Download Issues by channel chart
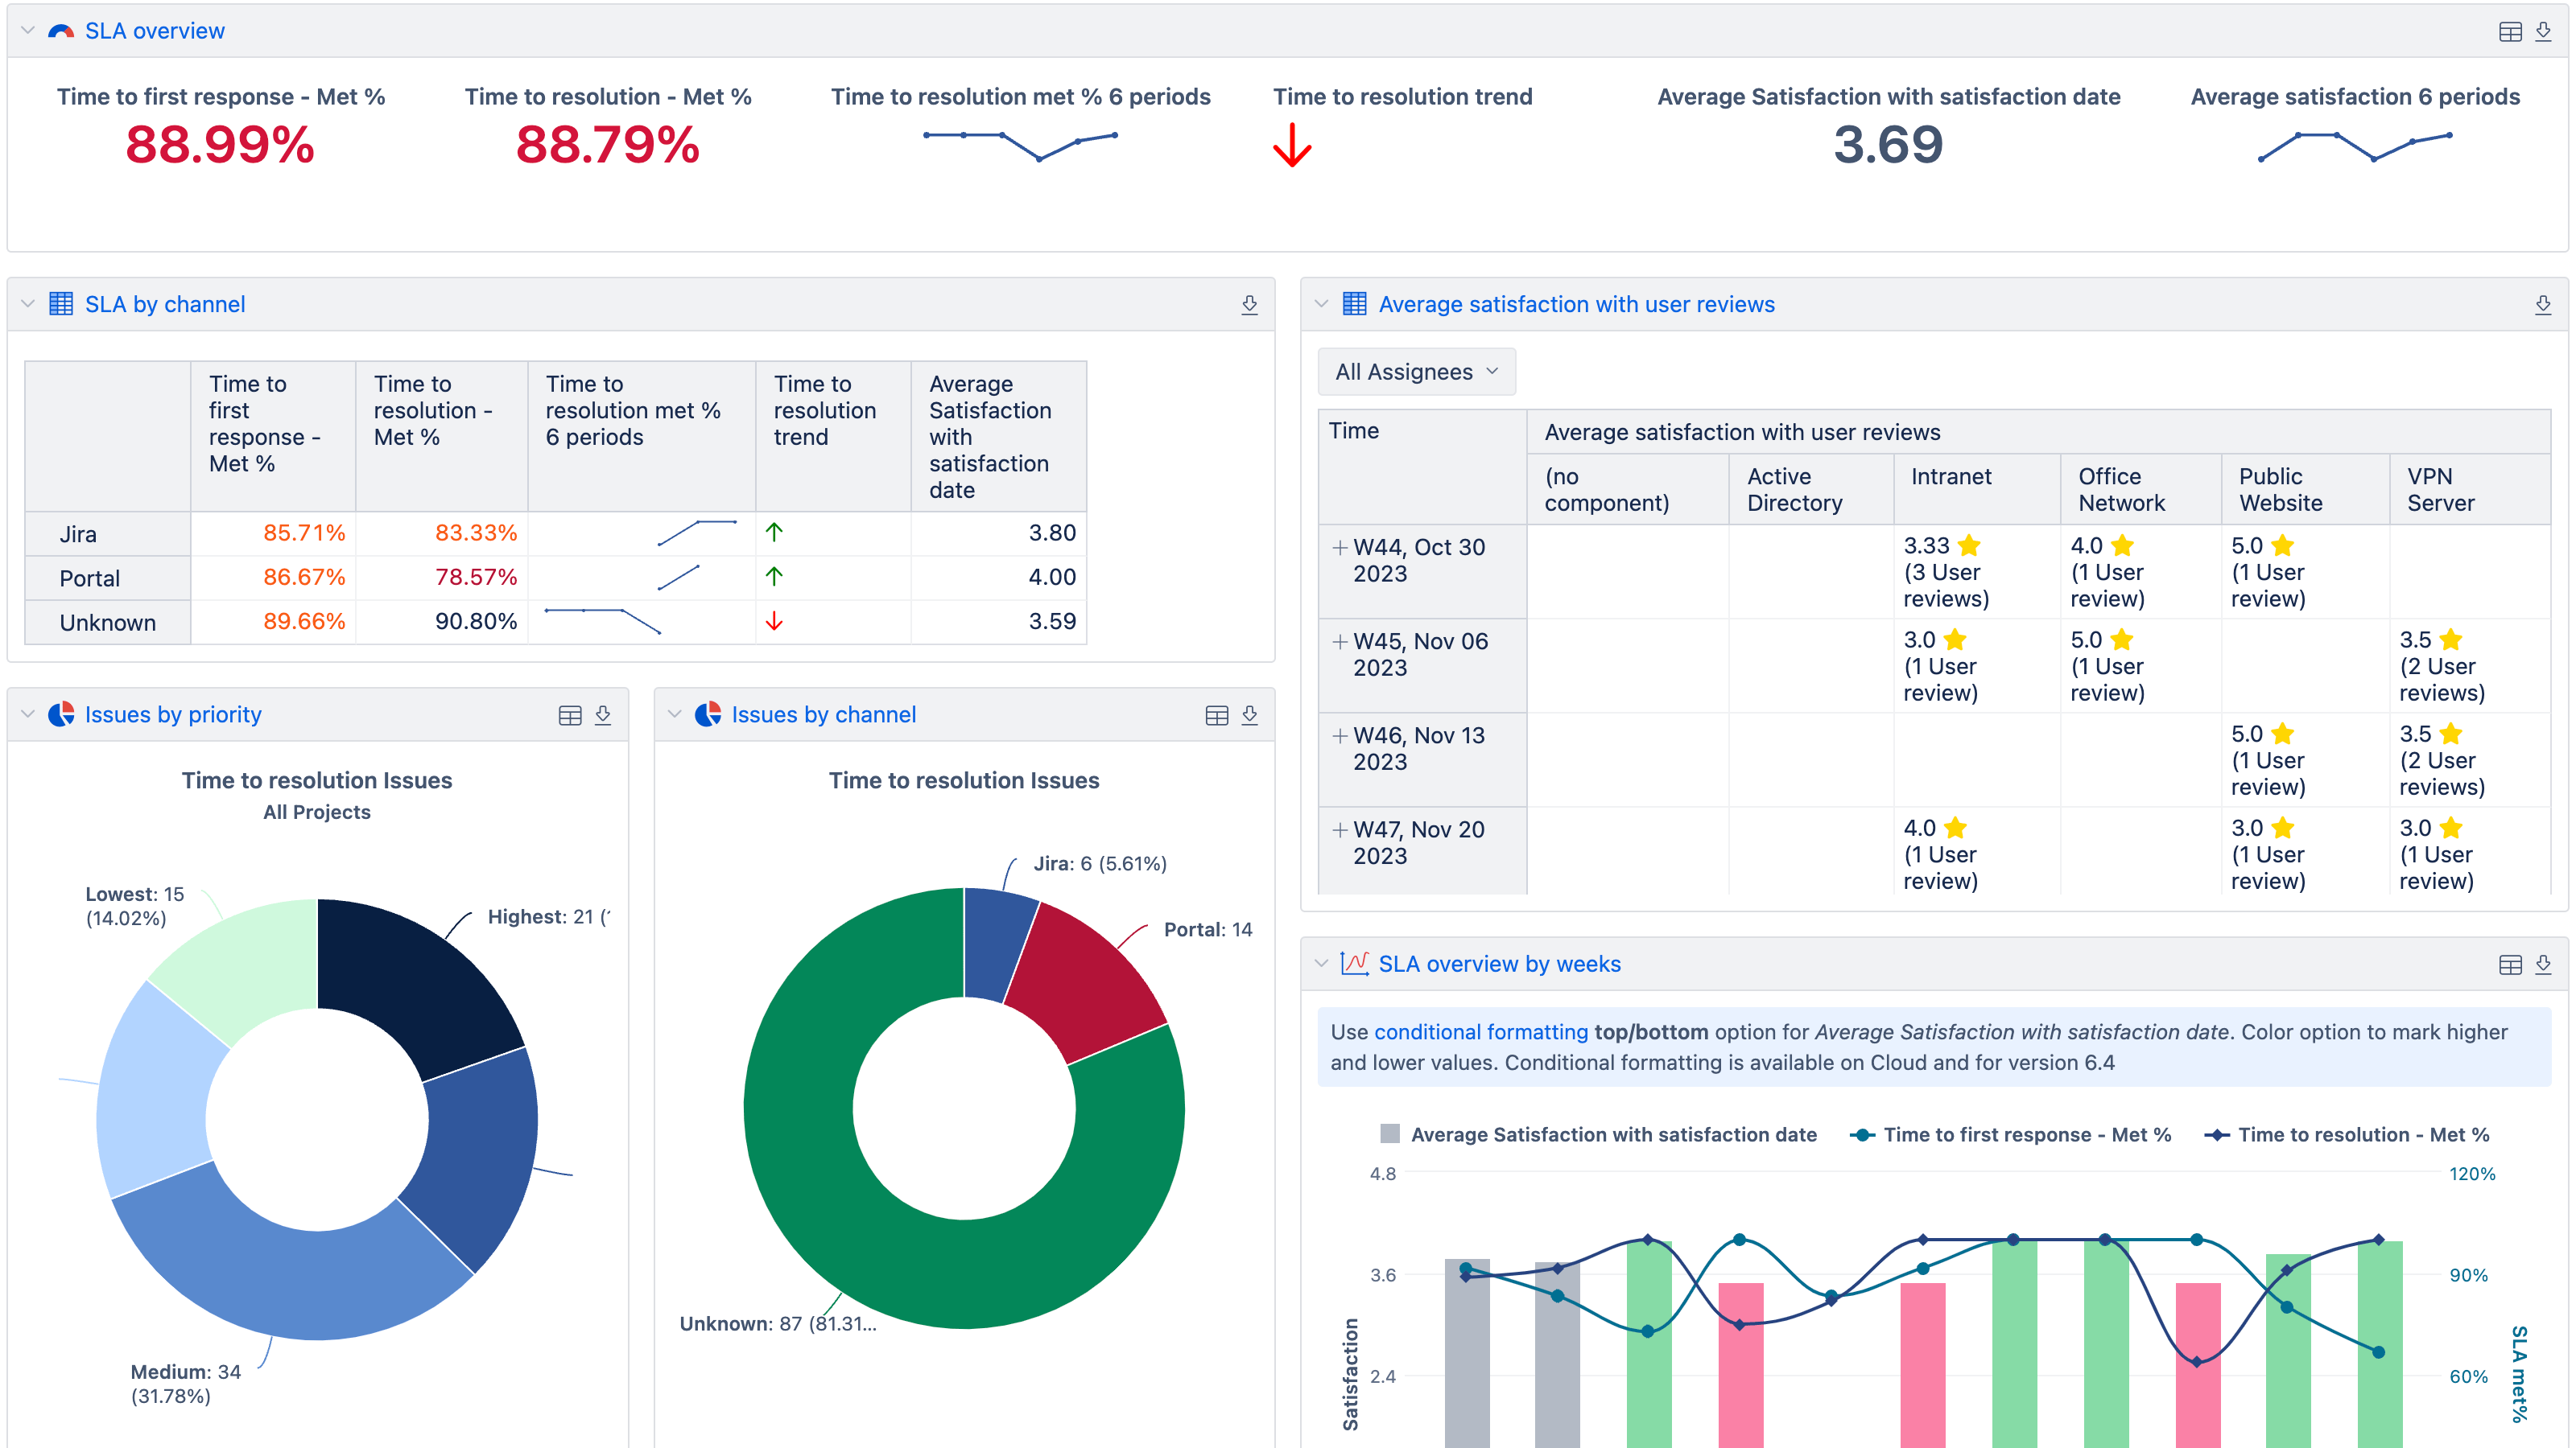This screenshot has width=2576, height=1448. [1249, 714]
